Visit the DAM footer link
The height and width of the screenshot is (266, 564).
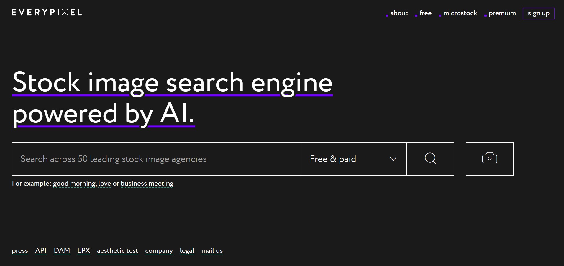point(62,250)
